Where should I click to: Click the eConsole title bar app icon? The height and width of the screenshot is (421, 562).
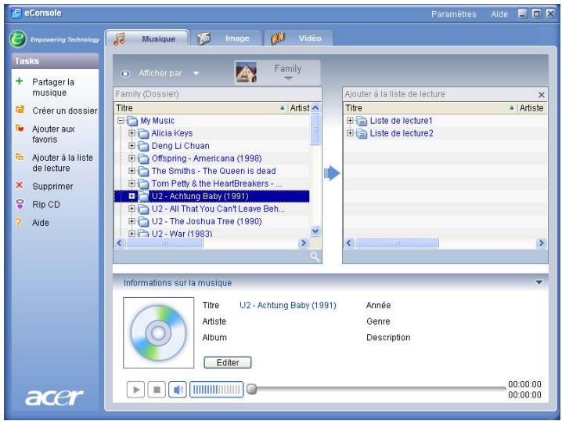16,13
